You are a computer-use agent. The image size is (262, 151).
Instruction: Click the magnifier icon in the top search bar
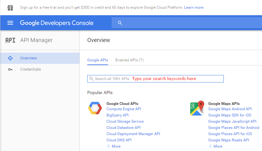[120, 23]
